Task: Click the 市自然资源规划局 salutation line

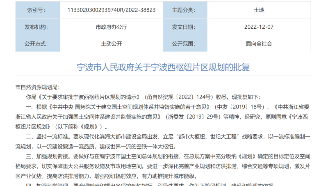Action: tap(37, 87)
